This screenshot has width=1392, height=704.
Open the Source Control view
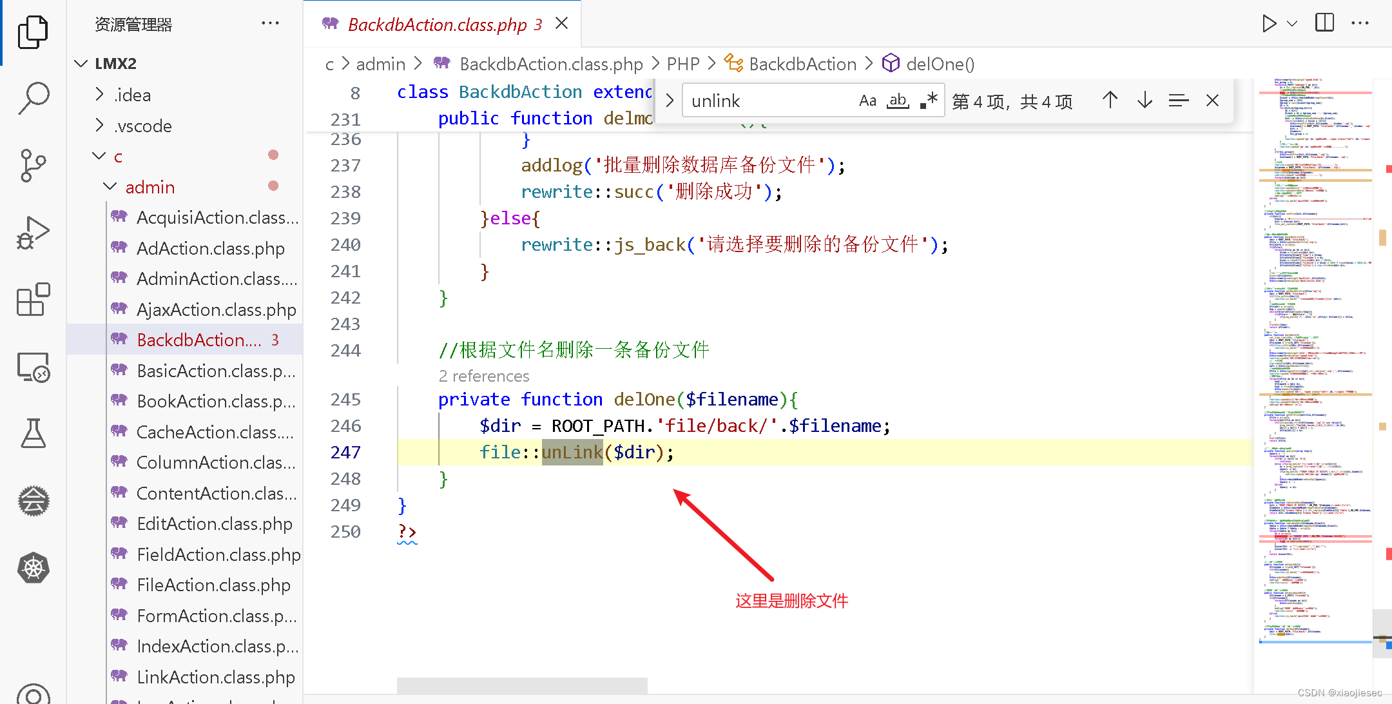coord(34,166)
